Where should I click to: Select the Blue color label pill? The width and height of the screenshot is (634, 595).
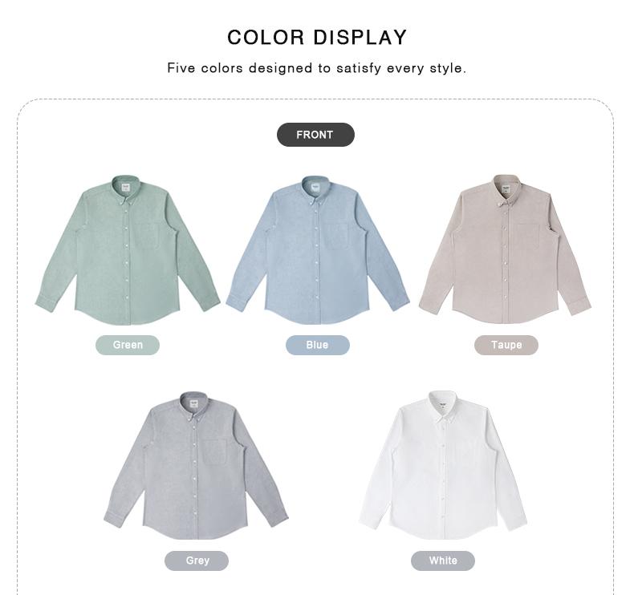318,345
